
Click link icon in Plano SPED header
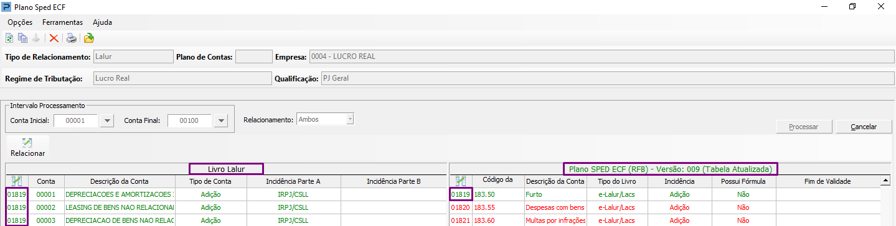[461, 181]
